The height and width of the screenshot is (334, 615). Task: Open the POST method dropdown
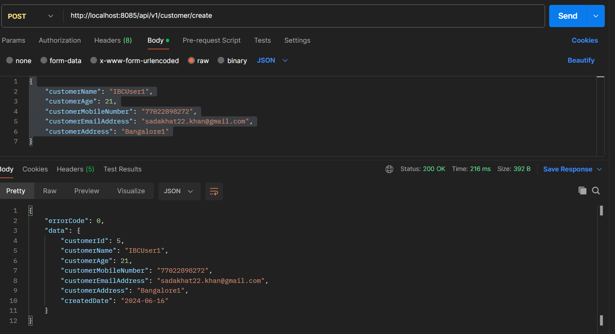coord(30,16)
